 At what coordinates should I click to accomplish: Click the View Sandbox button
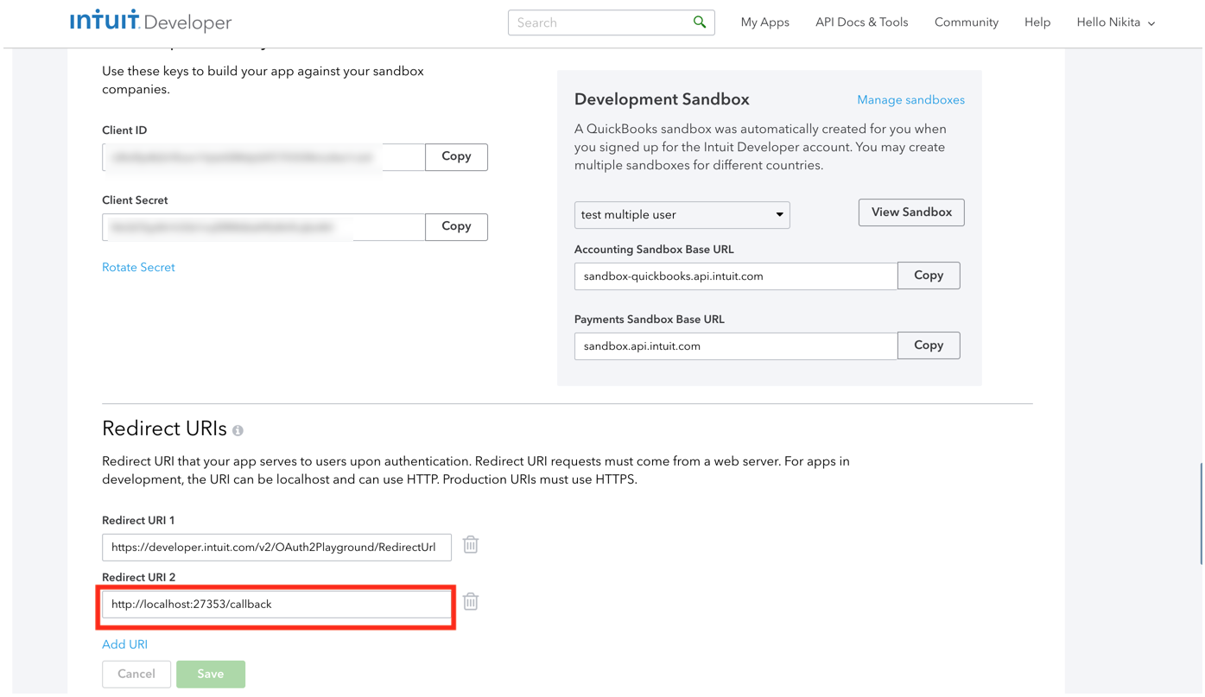pyautogui.click(x=911, y=212)
